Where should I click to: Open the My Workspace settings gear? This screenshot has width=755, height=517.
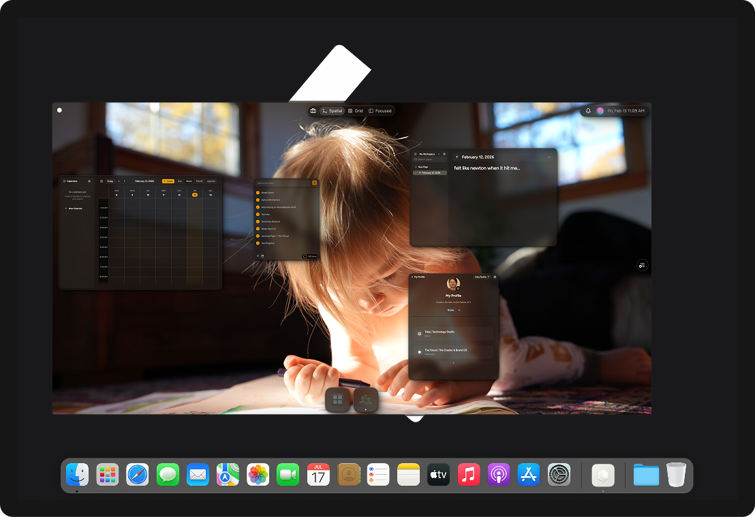click(x=444, y=154)
